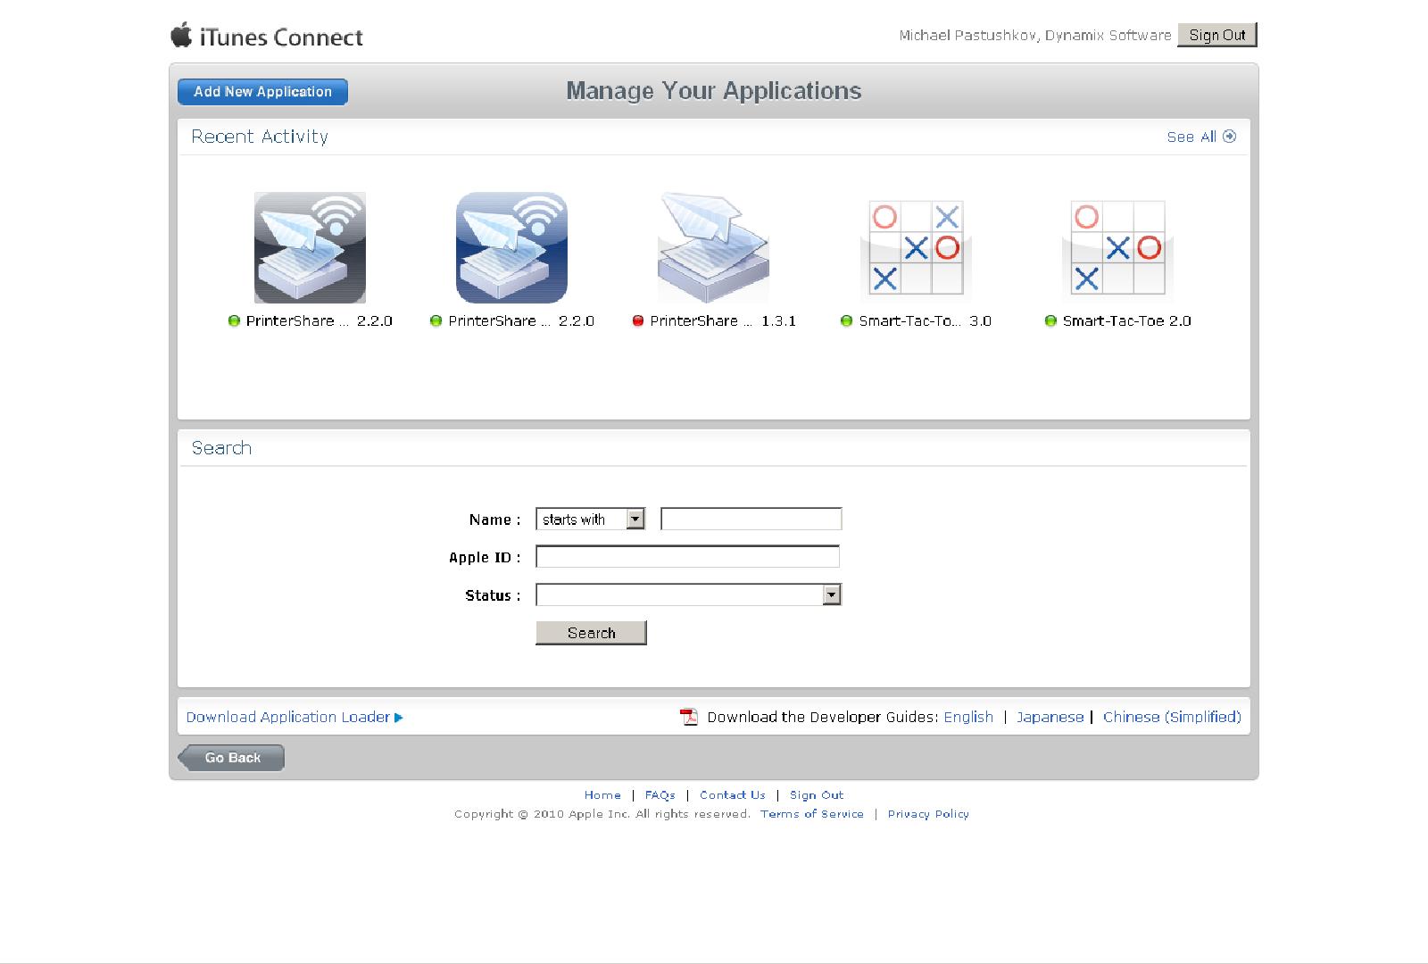Viewport: 1428px width, 964px height.
Task: Open the See All recent activity link
Action: click(x=1191, y=137)
